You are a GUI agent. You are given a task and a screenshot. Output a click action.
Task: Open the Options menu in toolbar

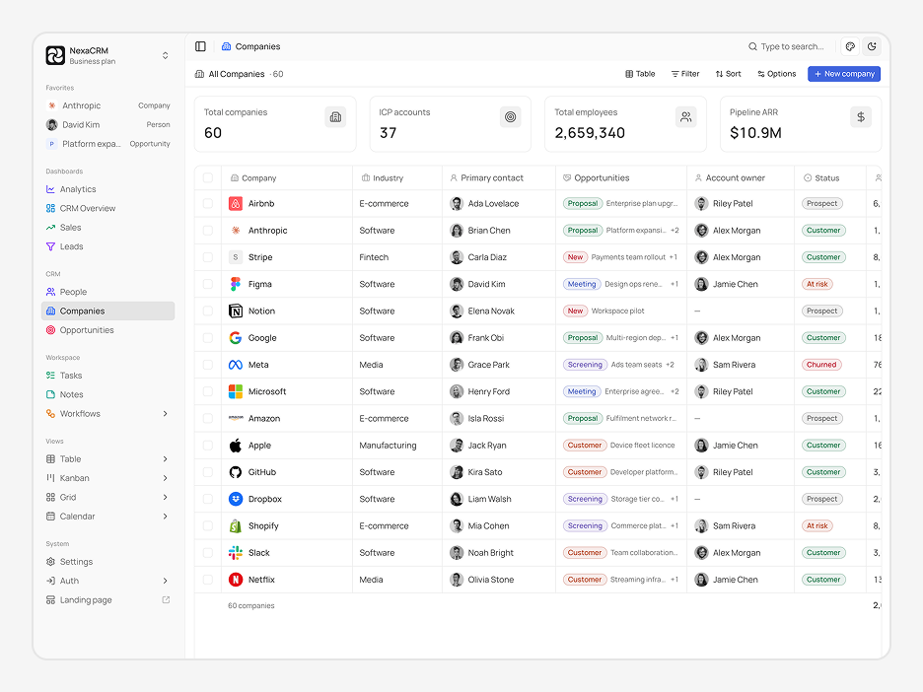pos(777,74)
